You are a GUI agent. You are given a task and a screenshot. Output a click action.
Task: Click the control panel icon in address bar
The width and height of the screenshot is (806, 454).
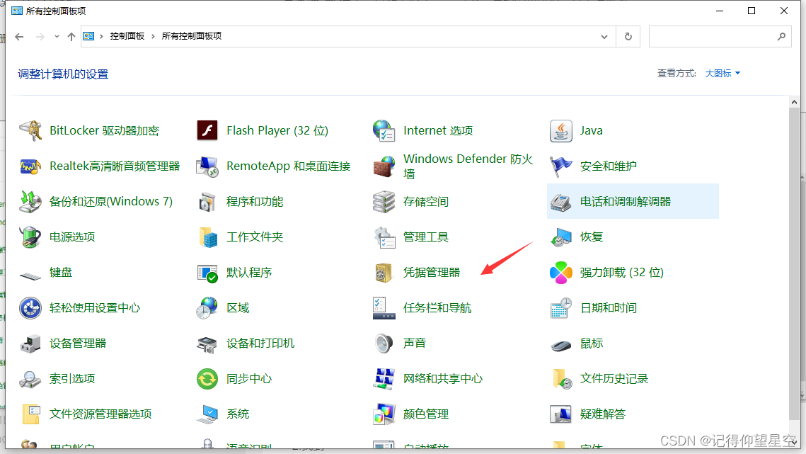(88, 36)
